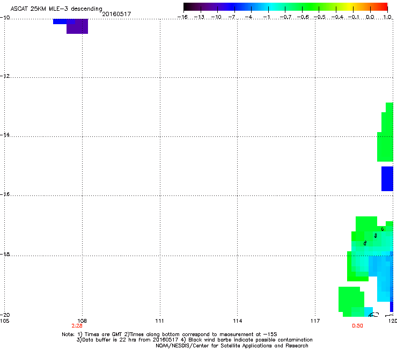Viewport: 397px width, 349px height.
Task: Click colorbar tick label 1.0
Action: click(387, 17)
